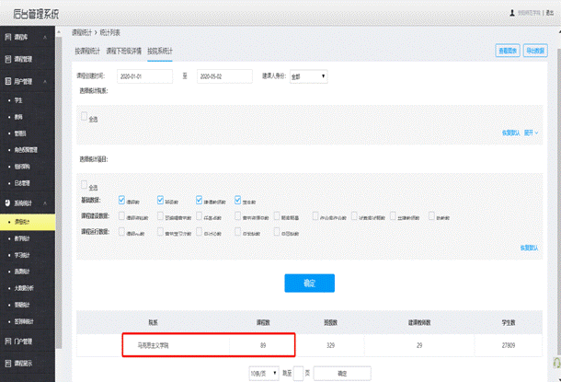Viewport: 561px width, 382px height.
Task: Click the 查看图表 button
Action: point(507,50)
